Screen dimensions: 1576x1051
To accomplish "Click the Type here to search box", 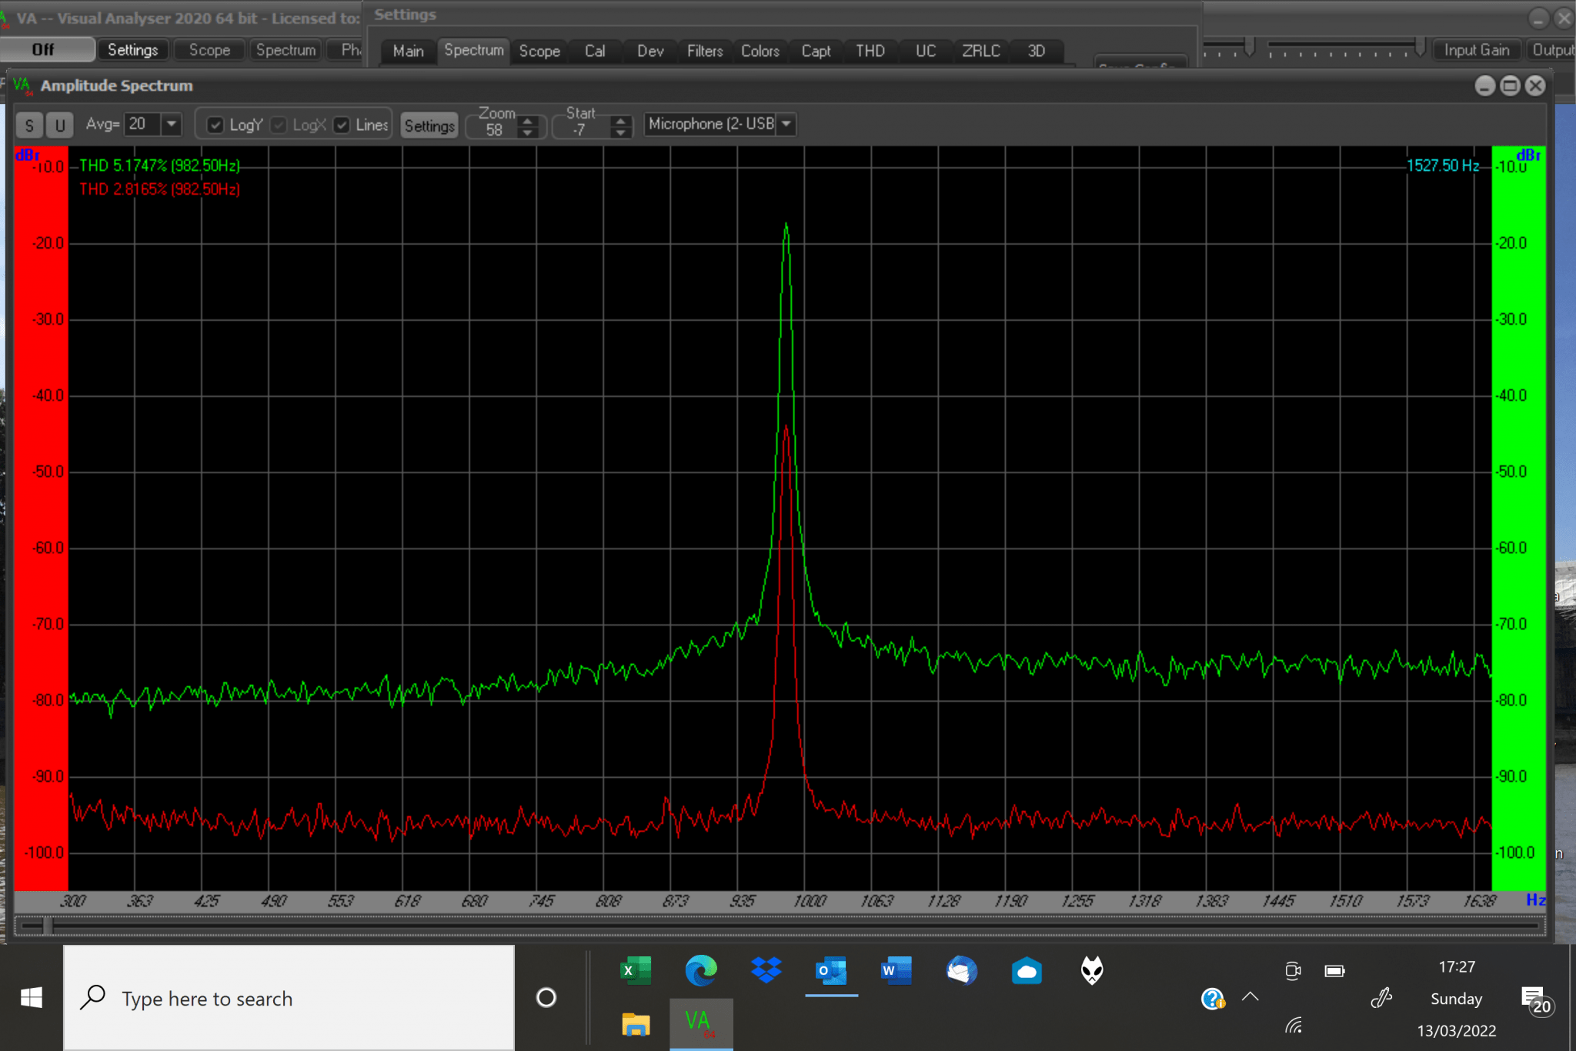I will 289,998.
